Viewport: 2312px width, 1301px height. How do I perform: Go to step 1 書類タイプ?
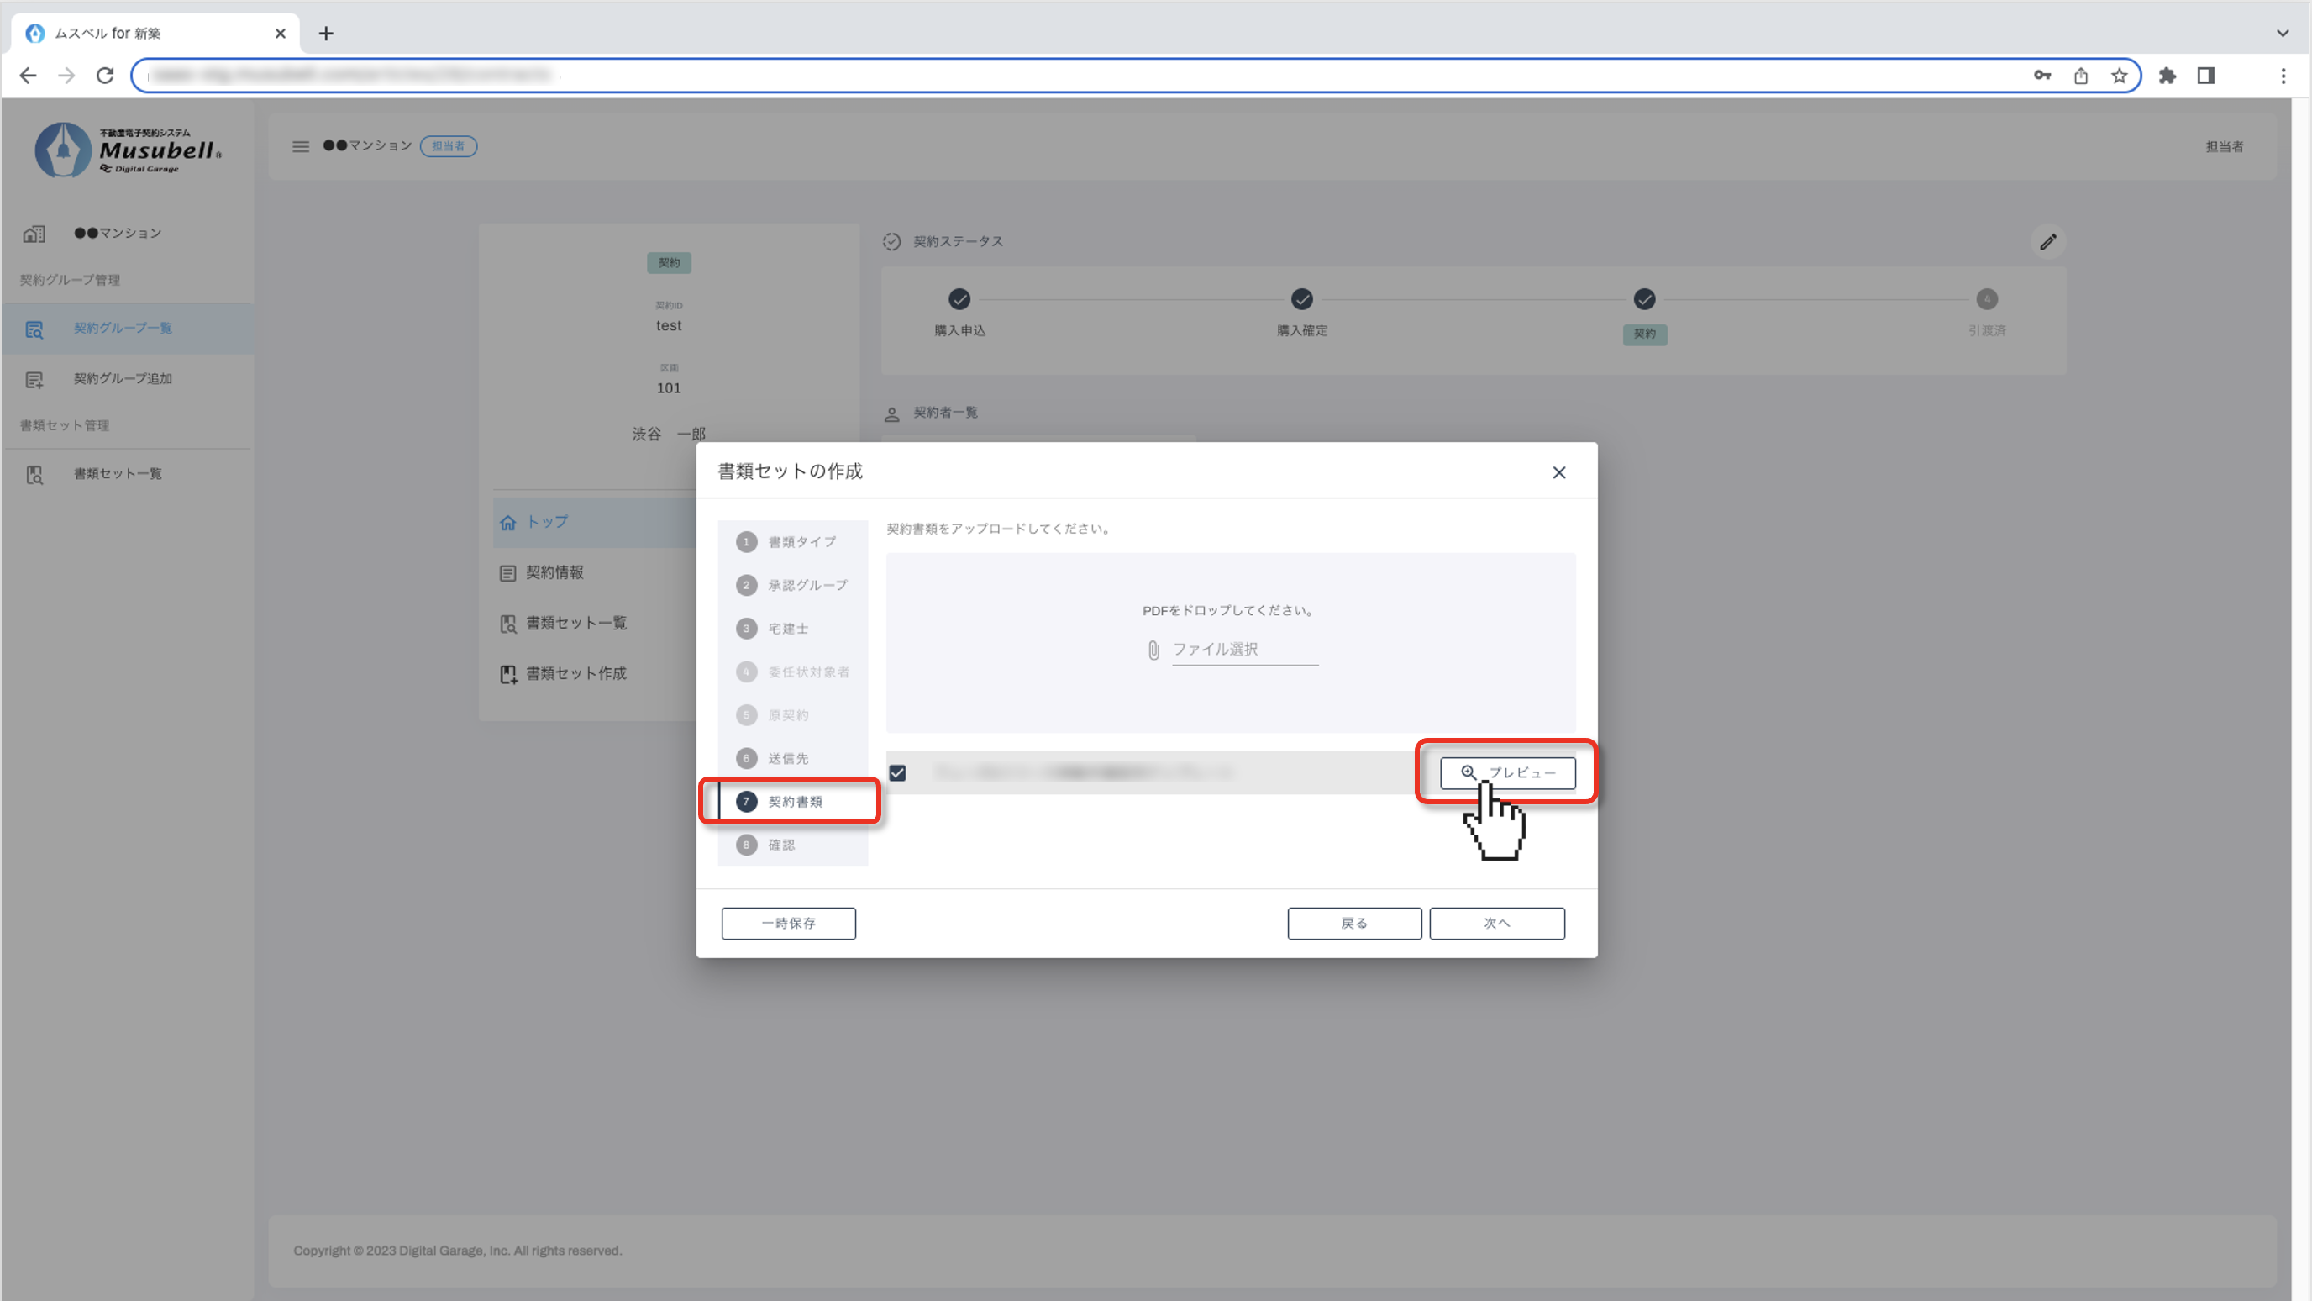coord(801,542)
